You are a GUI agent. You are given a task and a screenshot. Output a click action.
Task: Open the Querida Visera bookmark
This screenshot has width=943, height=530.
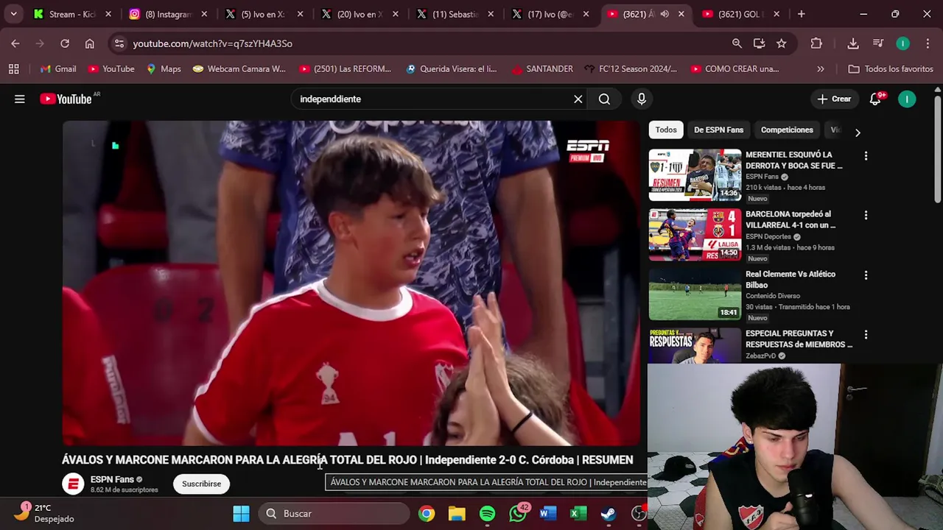coord(451,68)
